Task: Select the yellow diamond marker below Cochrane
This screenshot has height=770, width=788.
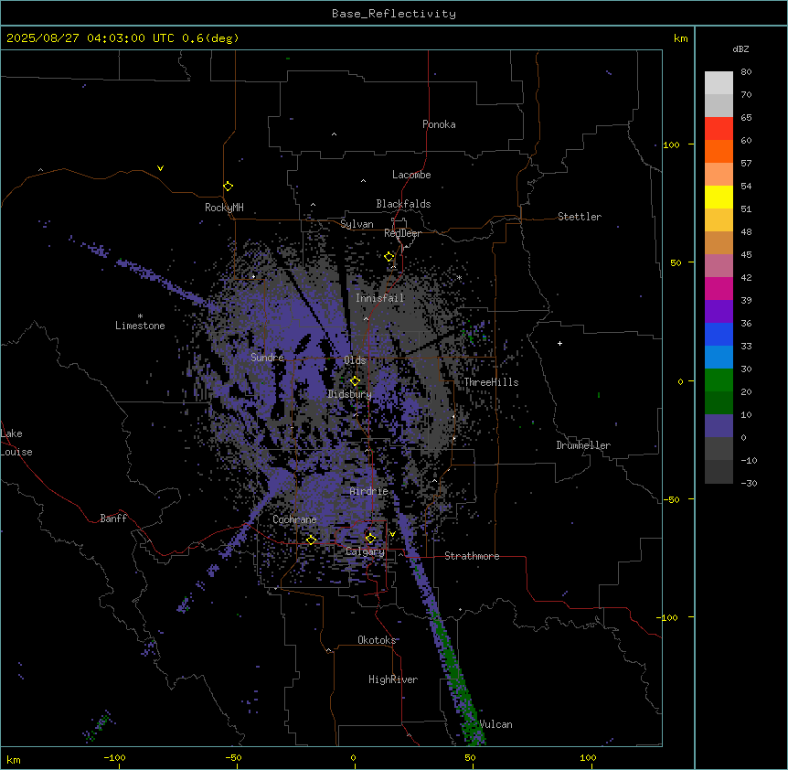Action: 311,540
